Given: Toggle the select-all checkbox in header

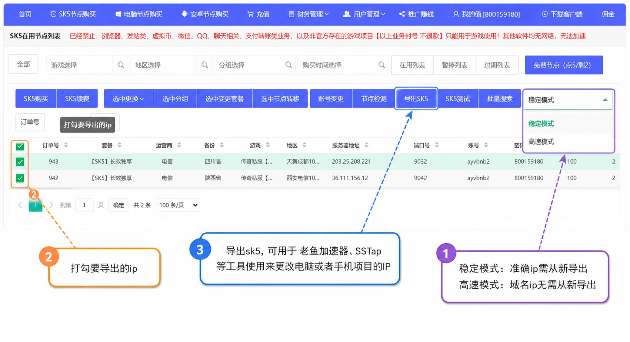Looking at the screenshot, I should pyautogui.click(x=20, y=147).
